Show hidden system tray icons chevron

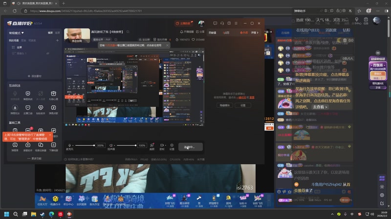[332, 214]
